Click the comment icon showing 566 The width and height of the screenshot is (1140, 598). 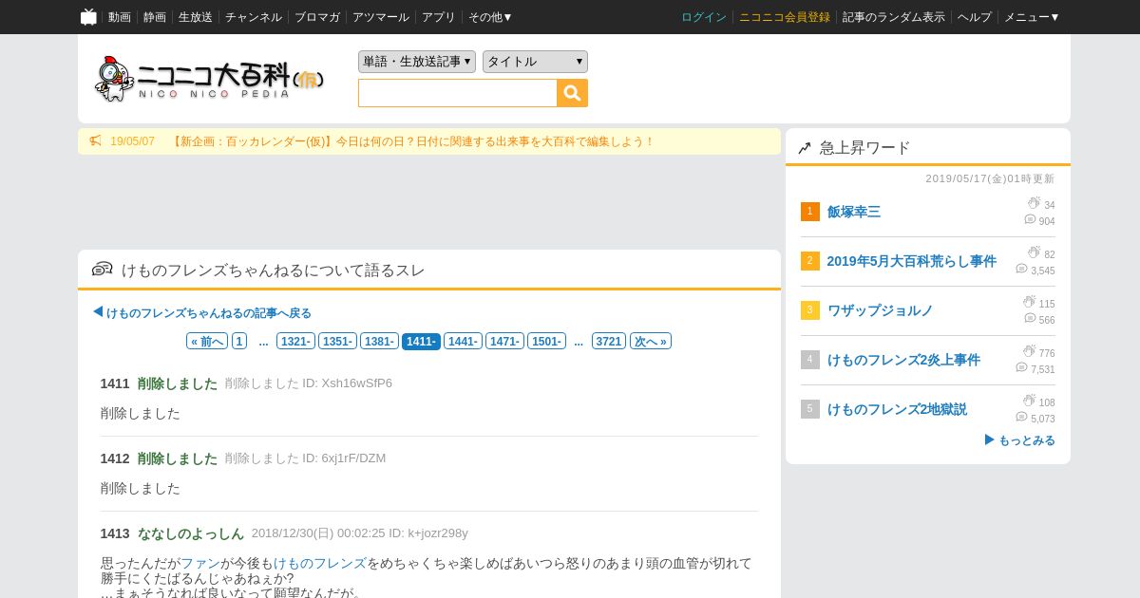(1030, 318)
